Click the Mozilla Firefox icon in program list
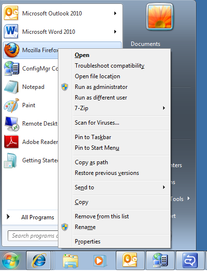The height and width of the screenshot is (271, 207). [x=12, y=50]
